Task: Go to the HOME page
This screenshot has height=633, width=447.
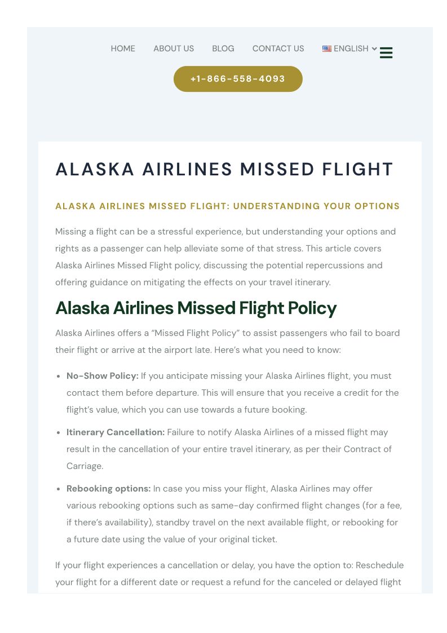Action: click(123, 49)
